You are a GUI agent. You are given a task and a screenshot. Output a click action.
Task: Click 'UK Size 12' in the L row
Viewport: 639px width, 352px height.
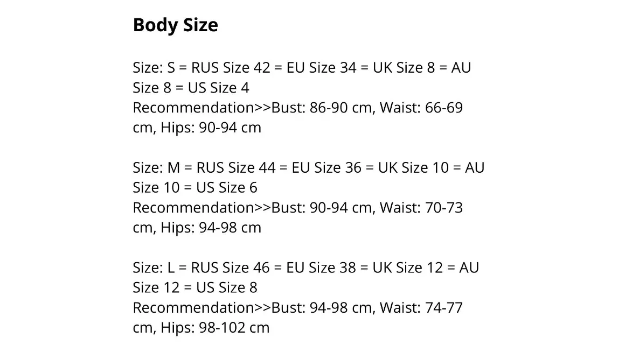[407, 267]
